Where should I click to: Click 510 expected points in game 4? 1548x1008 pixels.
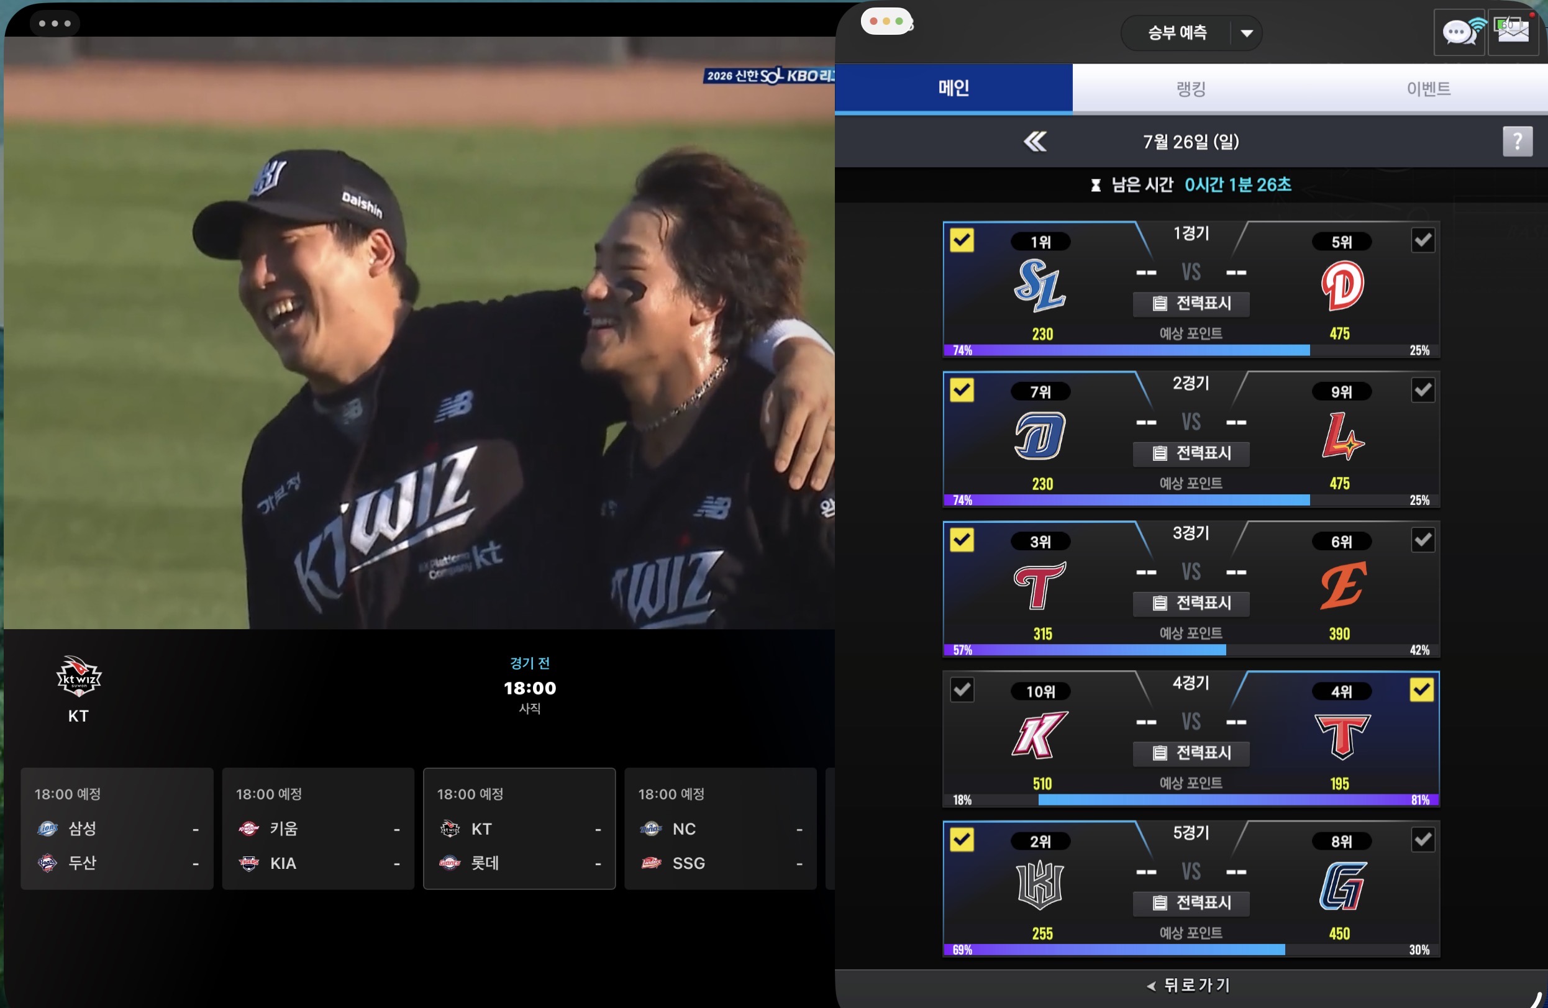click(1042, 784)
